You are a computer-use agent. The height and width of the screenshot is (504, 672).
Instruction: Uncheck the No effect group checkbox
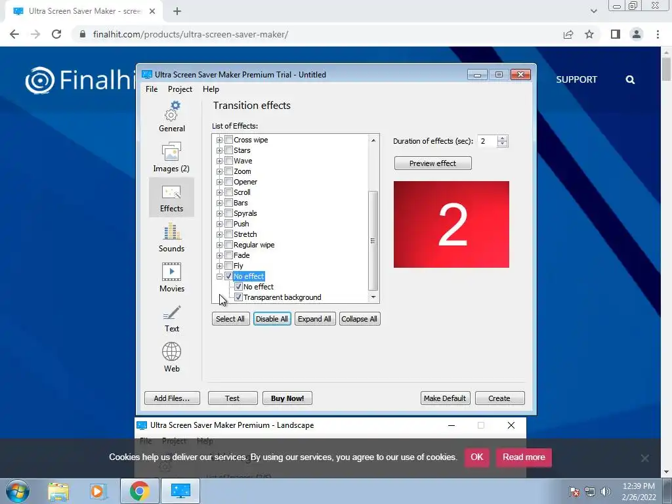[229, 276]
